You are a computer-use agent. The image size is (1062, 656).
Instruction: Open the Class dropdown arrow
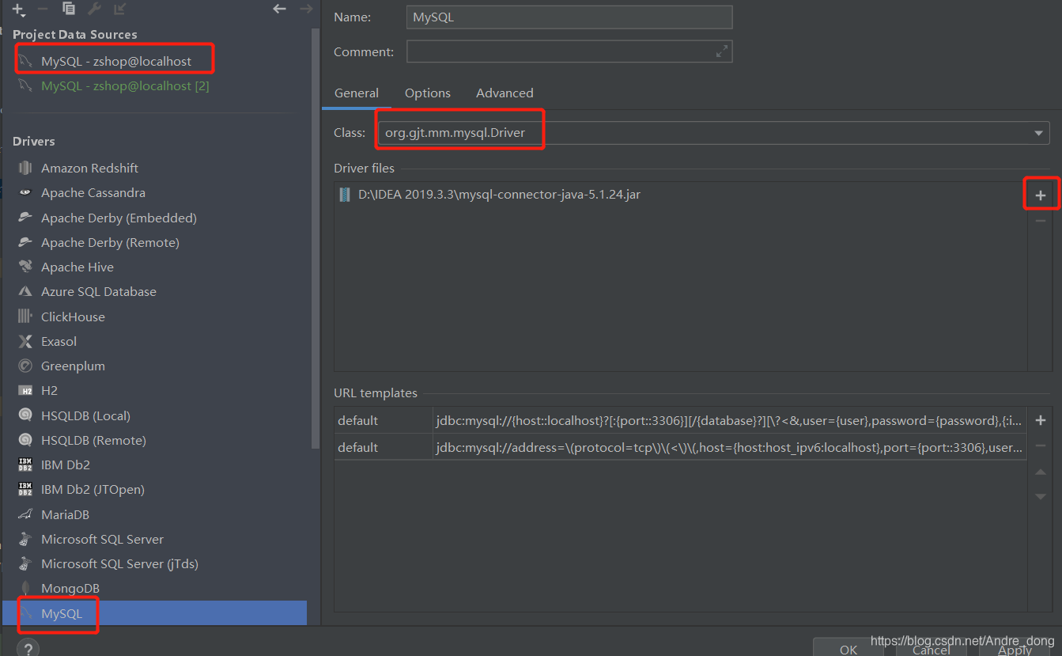pyautogui.click(x=1039, y=133)
